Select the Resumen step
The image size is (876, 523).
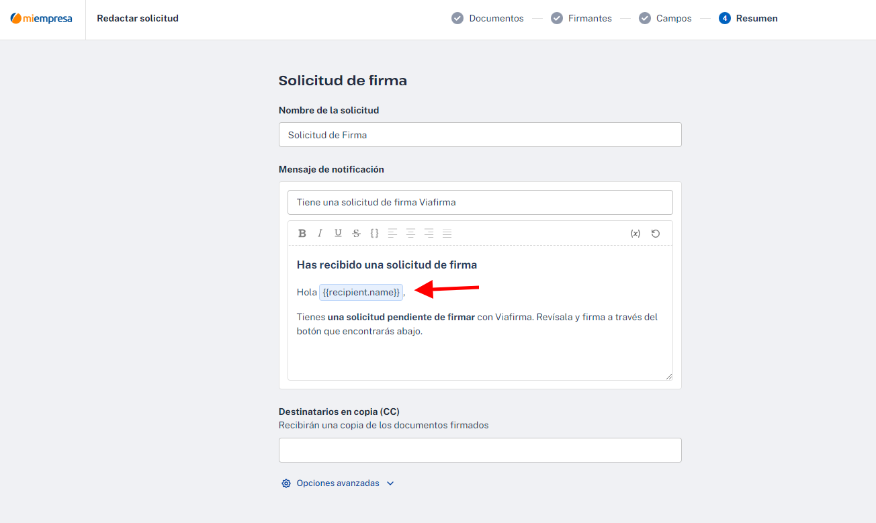pos(748,18)
